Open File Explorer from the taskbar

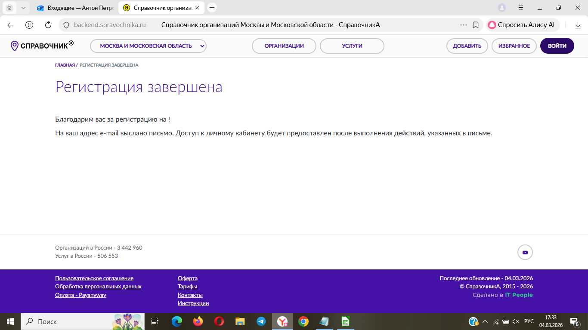(x=240, y=321)
